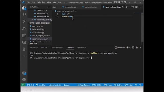Open the Accounts menu
164x92 pixels.
[x=24, y=73]
